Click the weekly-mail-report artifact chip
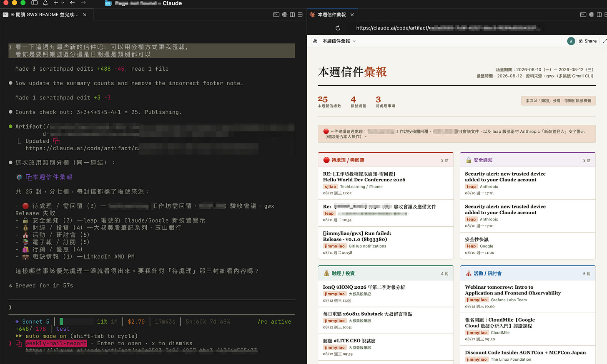Screen dimensions: 607x364 point(56,343)
